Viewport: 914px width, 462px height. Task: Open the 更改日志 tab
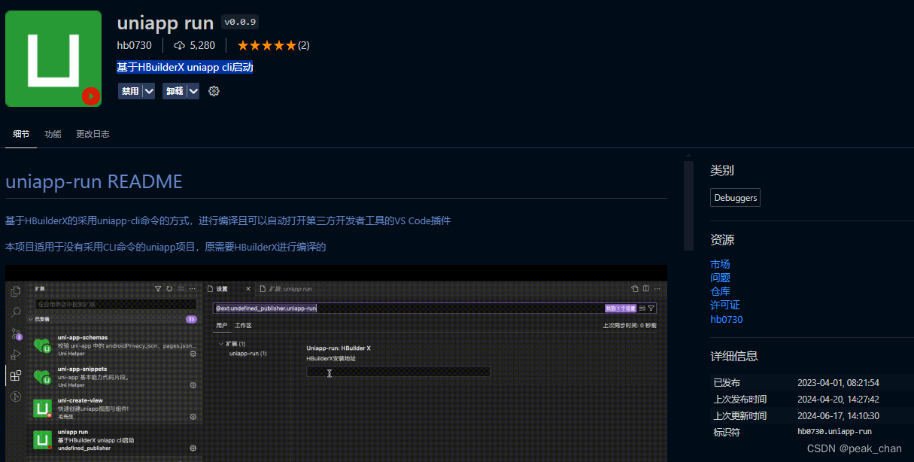[92, 133]
